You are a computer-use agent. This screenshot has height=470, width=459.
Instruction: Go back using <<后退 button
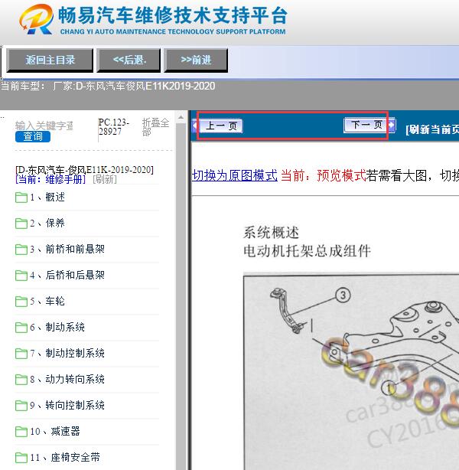point(129,60)
